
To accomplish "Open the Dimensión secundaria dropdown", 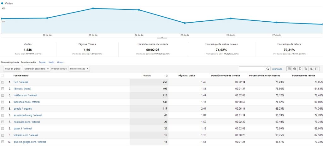I will click(x=37, y=69).
